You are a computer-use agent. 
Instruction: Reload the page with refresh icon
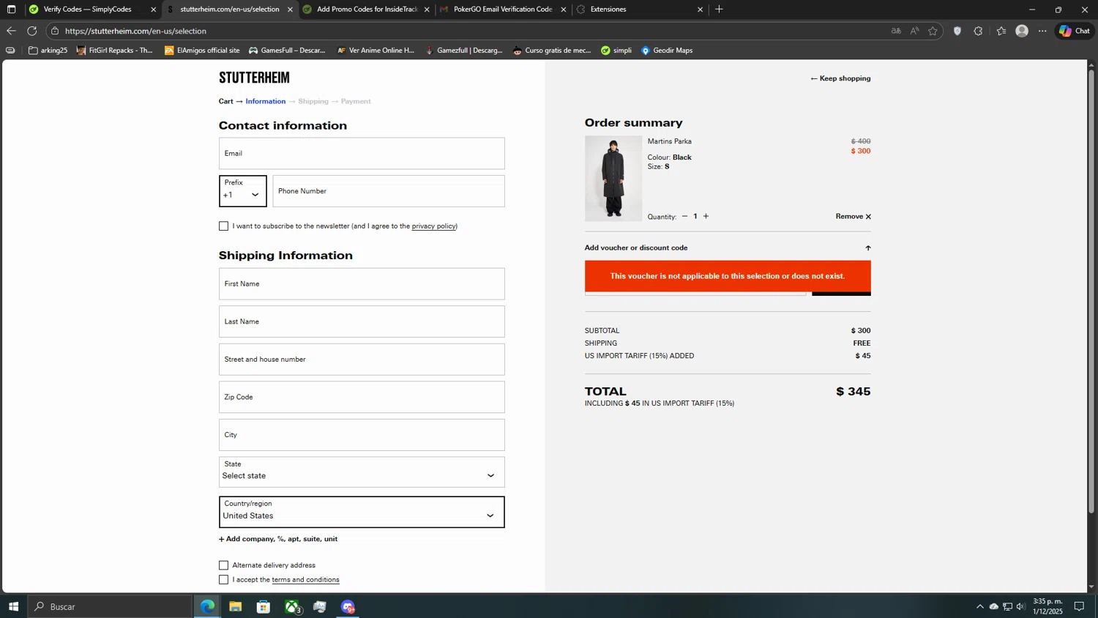pos(32,31)
